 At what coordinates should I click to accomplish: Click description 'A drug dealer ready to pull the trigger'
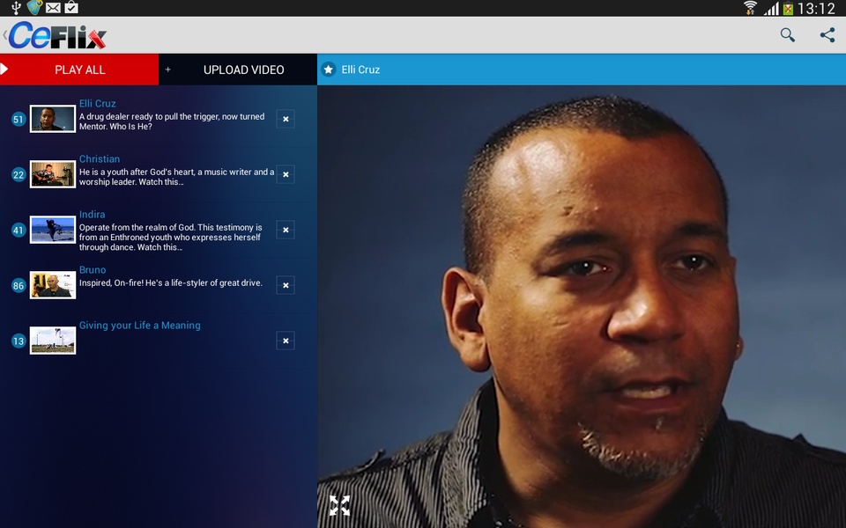pyautogui.click(x=172, y=121)
